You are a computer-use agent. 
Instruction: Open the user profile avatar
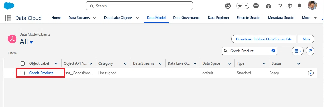click(312, 5)
